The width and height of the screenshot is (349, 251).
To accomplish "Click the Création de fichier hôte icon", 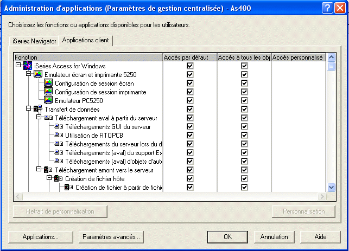I will click(x=59, y=178).
